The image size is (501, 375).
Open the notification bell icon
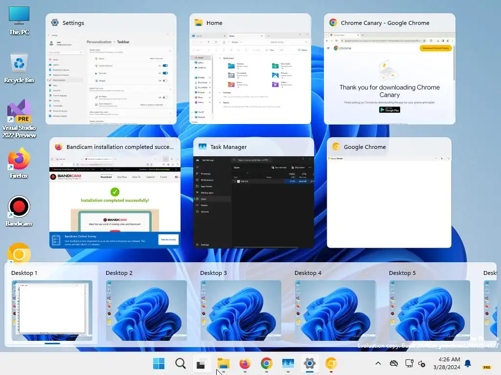pyautogui.click(x=468, y=363)
